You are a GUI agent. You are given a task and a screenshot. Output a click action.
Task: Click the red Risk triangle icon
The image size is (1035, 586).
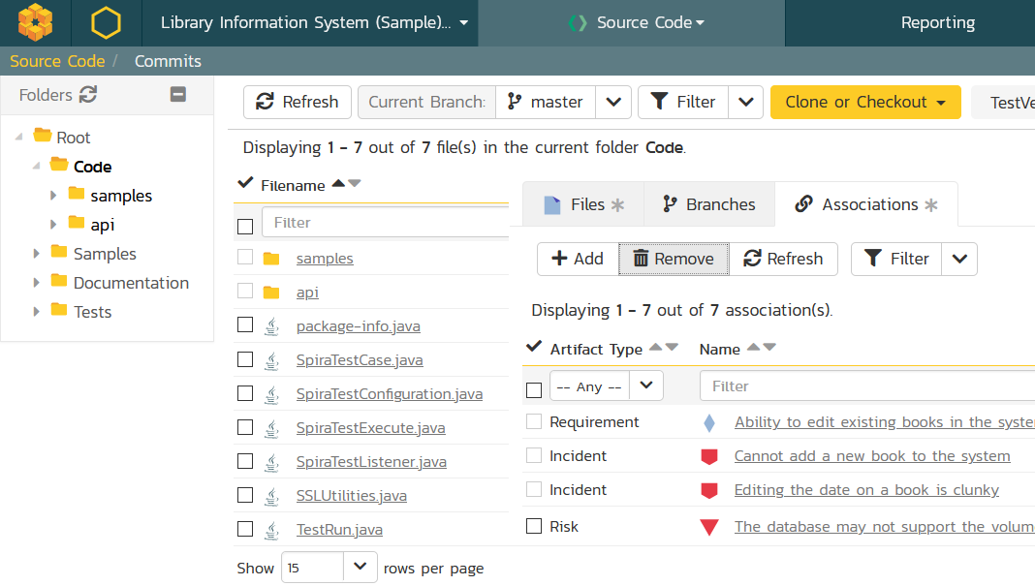[x=709, y=527]
